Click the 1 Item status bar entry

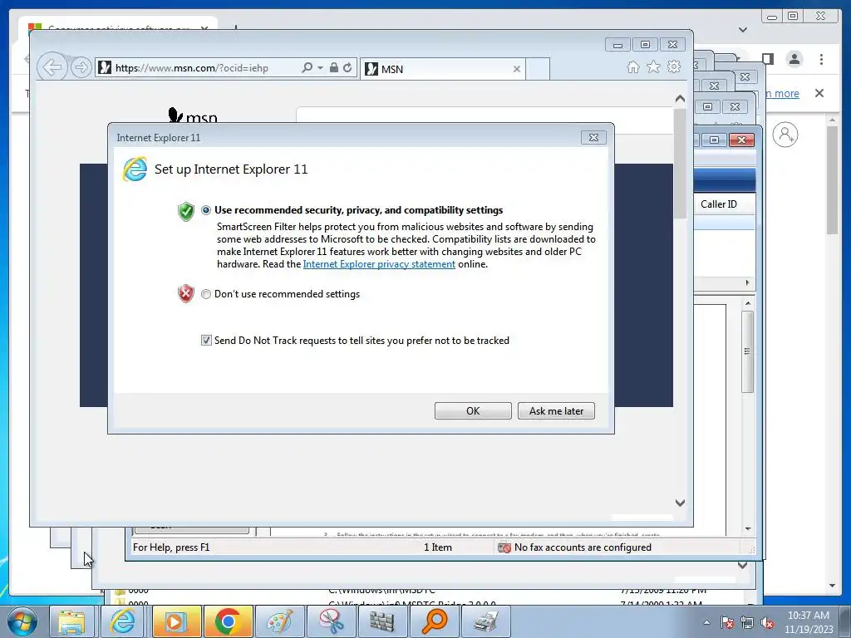(x=437, y=547)
